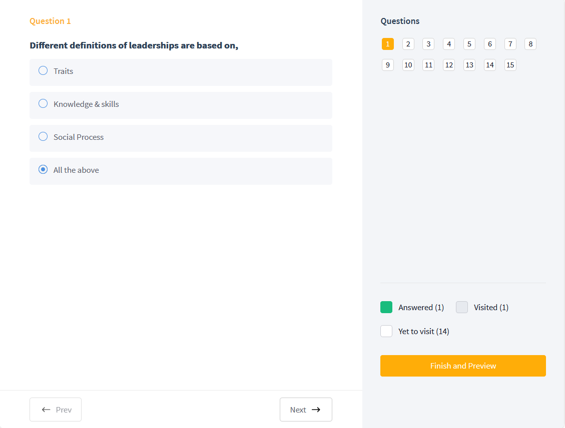Viewport: 565px width, 428px height.
Task: Click the Prev button
Action: click(56, 410)
